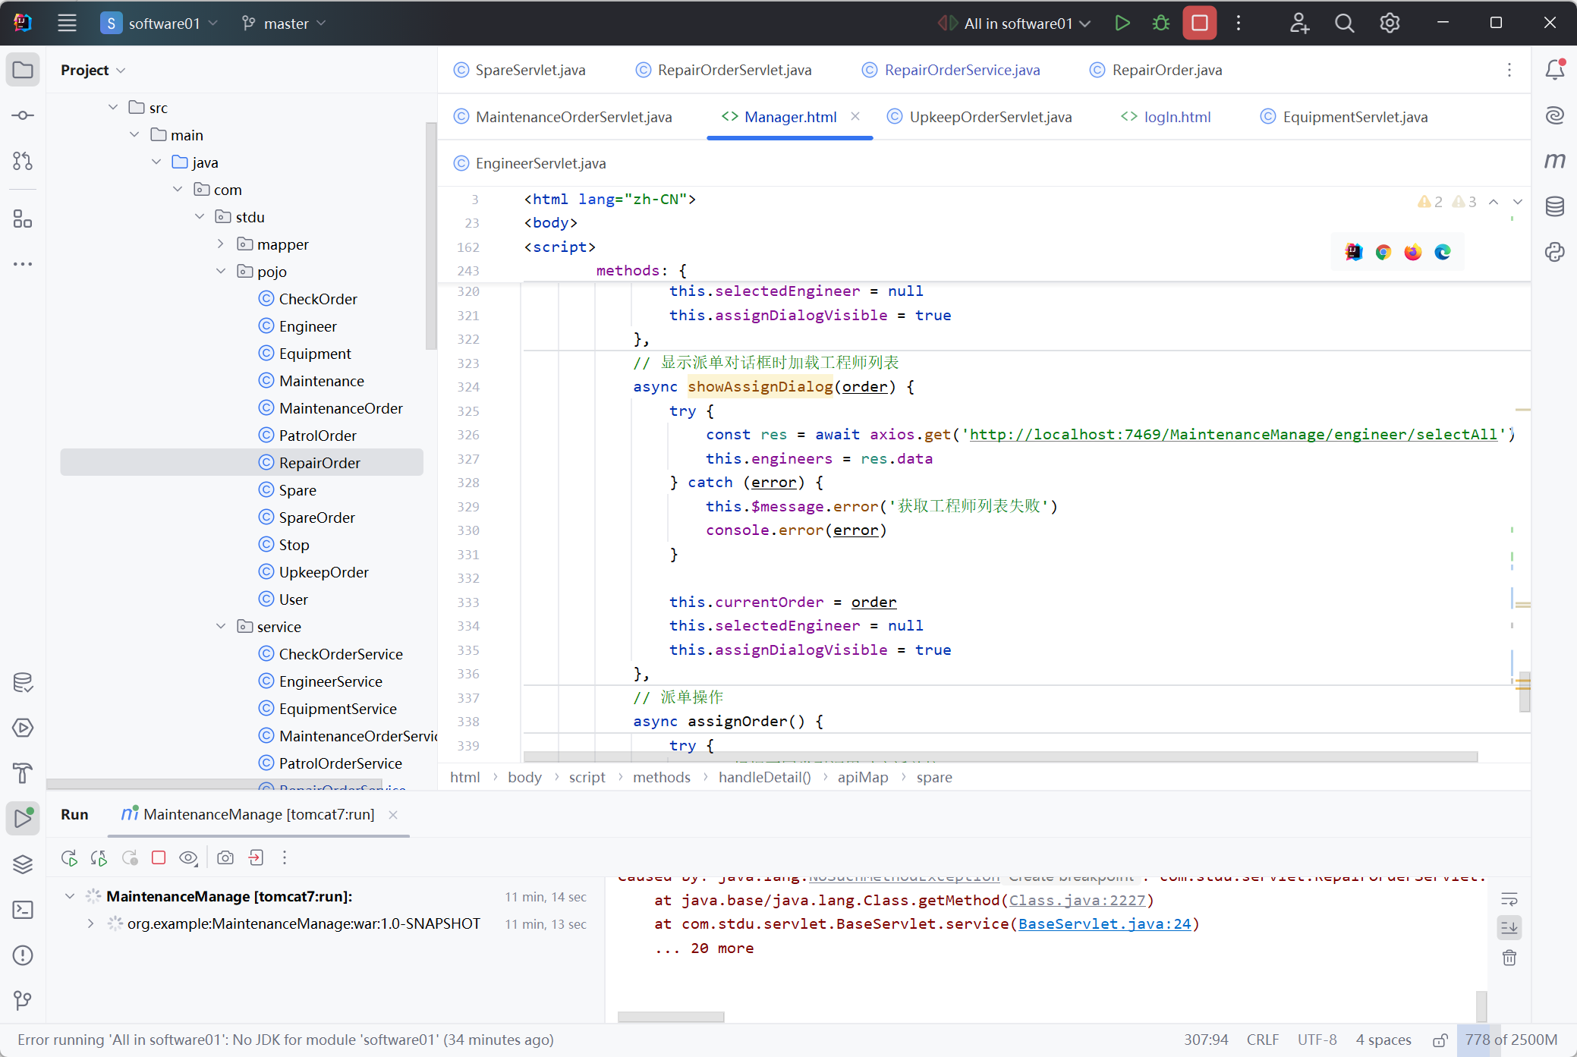Image resolution: width=1577 pixels, height=1057 pixels.
Task: Click the editor horizontal scrollbar
Action: (x=999, y=757)
